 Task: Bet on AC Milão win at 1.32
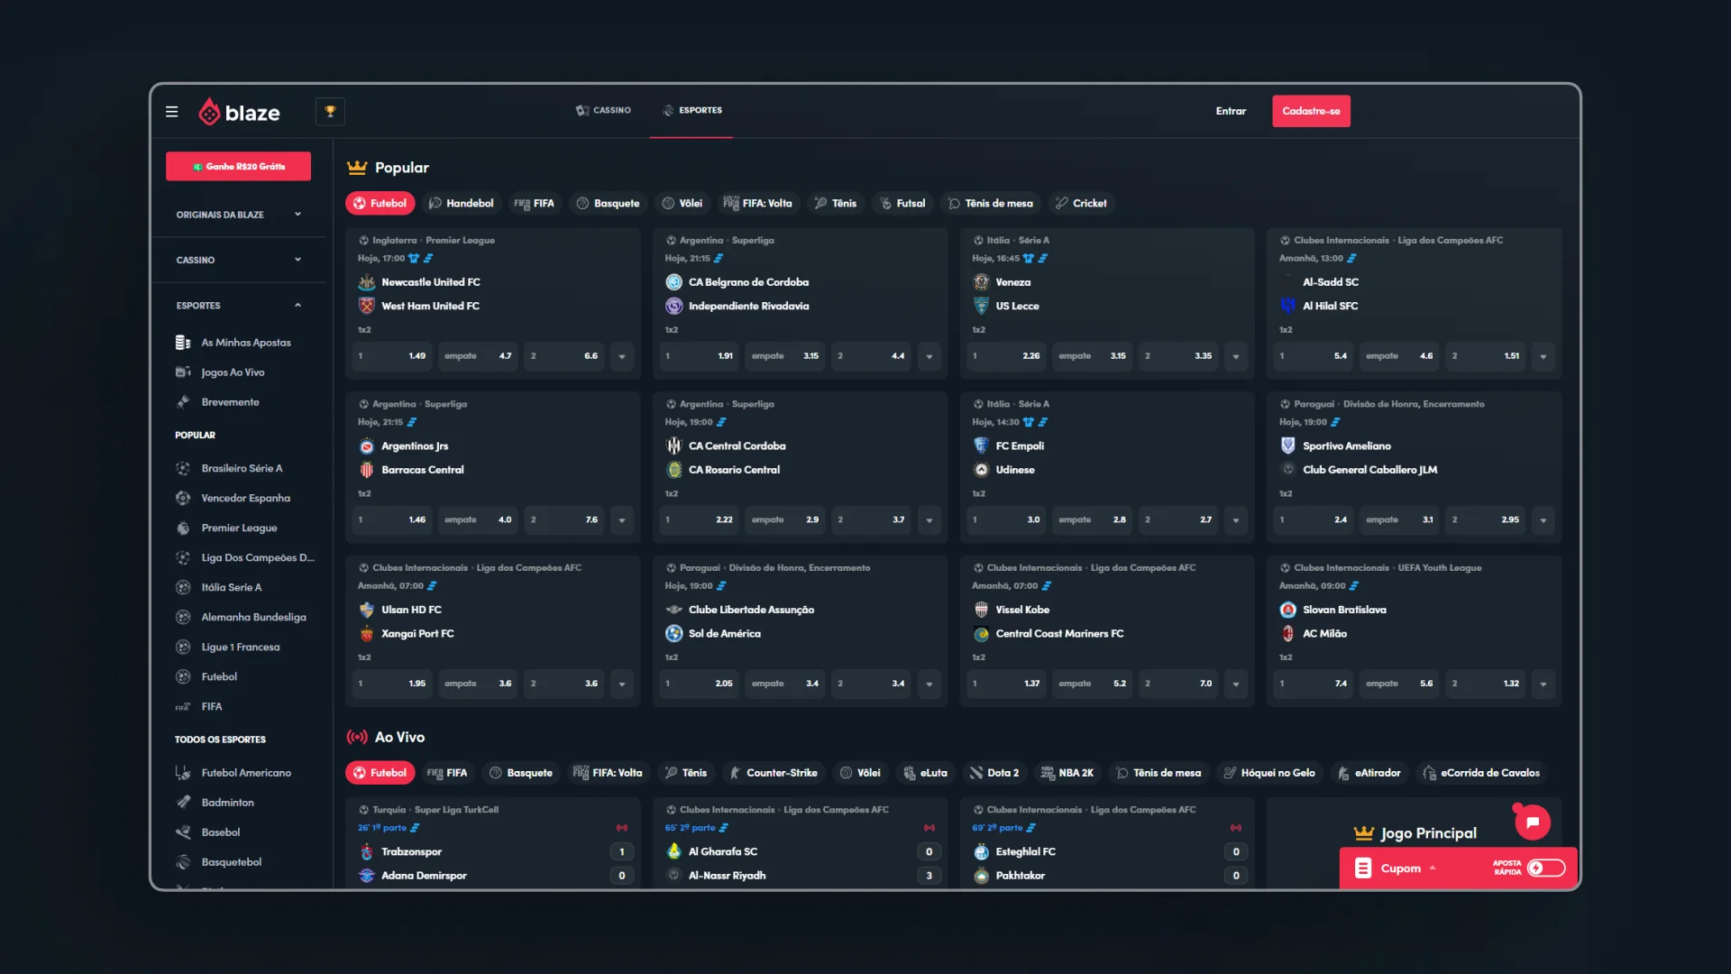(x=1487, y=684)
